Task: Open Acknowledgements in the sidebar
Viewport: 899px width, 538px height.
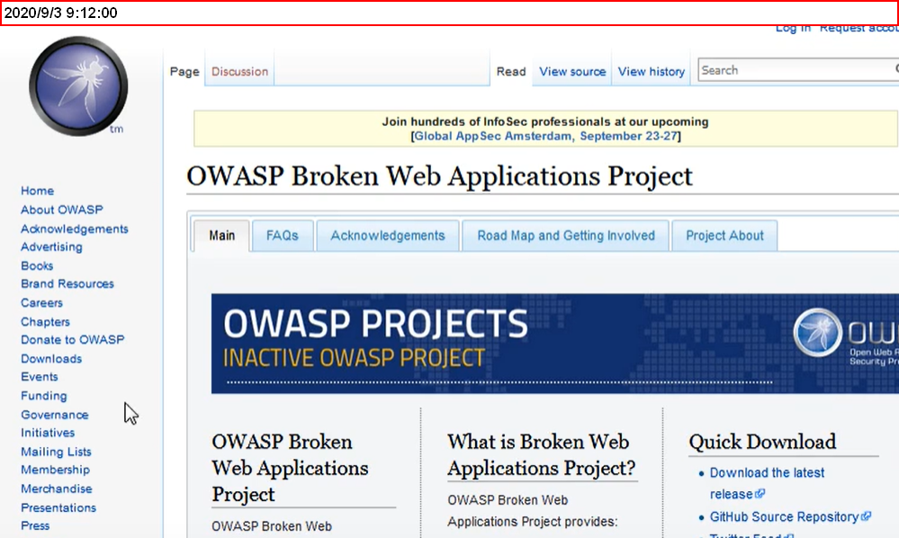Action: pos(75,229)
